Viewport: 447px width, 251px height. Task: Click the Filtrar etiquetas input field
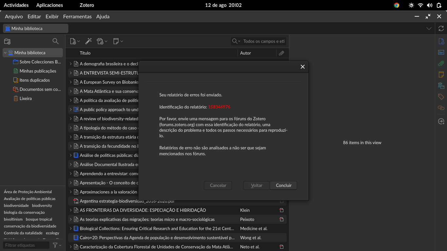point(27,245)
